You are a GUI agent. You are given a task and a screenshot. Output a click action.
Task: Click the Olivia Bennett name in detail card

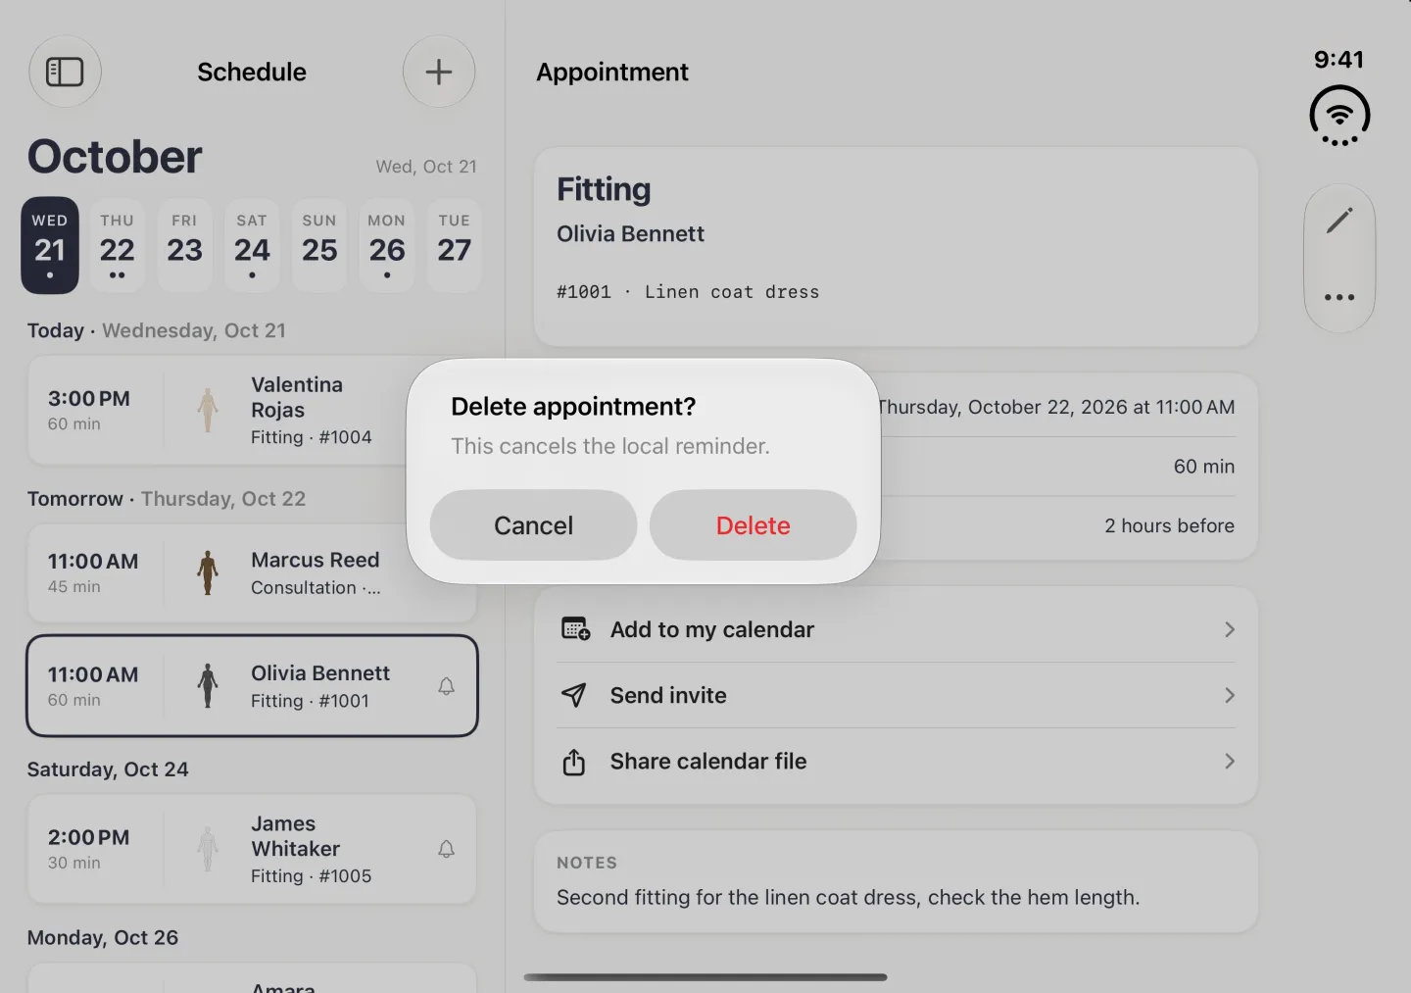(630, 233)
